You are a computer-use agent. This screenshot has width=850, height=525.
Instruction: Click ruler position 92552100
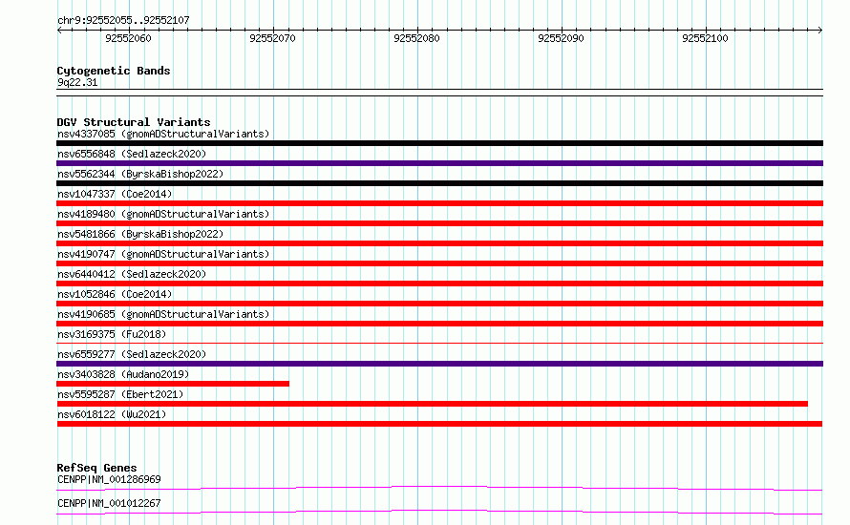pos(705,38)
